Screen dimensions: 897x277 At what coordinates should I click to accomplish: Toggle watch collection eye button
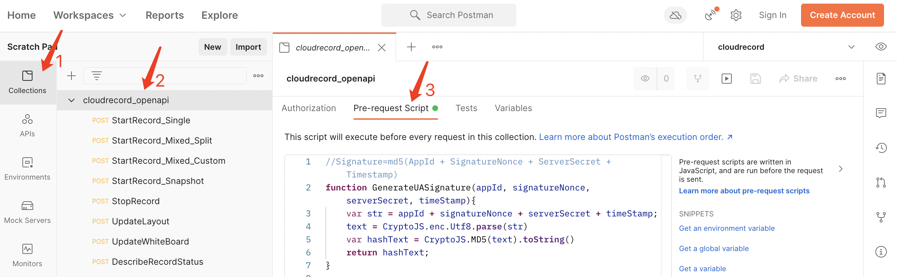pyautogui.click(x=645, y=78)
